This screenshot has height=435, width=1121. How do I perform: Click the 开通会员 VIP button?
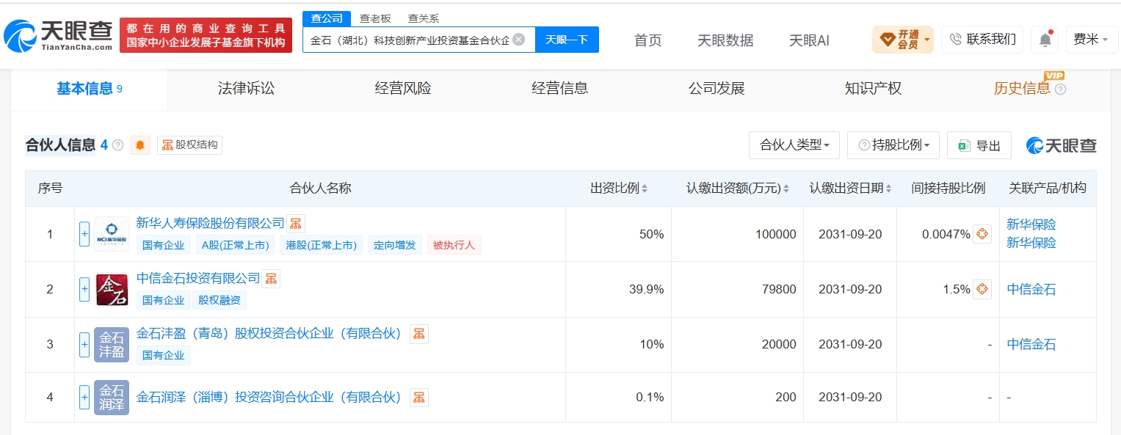(902, 39)
